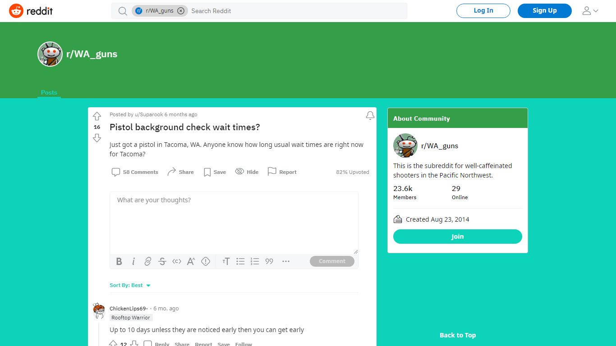Click the search magnifier icon
Image resolution: width=616 pixels, height=346 pixels.
(x=123, y=11)
